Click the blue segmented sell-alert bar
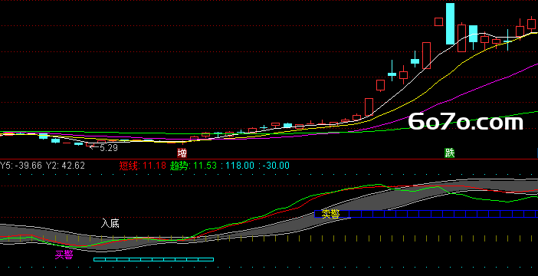538x276 pixels. pos(426,214)
